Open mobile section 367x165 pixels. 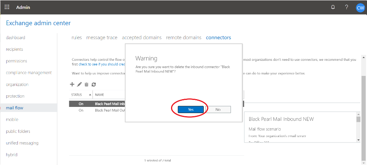[12, 119]
